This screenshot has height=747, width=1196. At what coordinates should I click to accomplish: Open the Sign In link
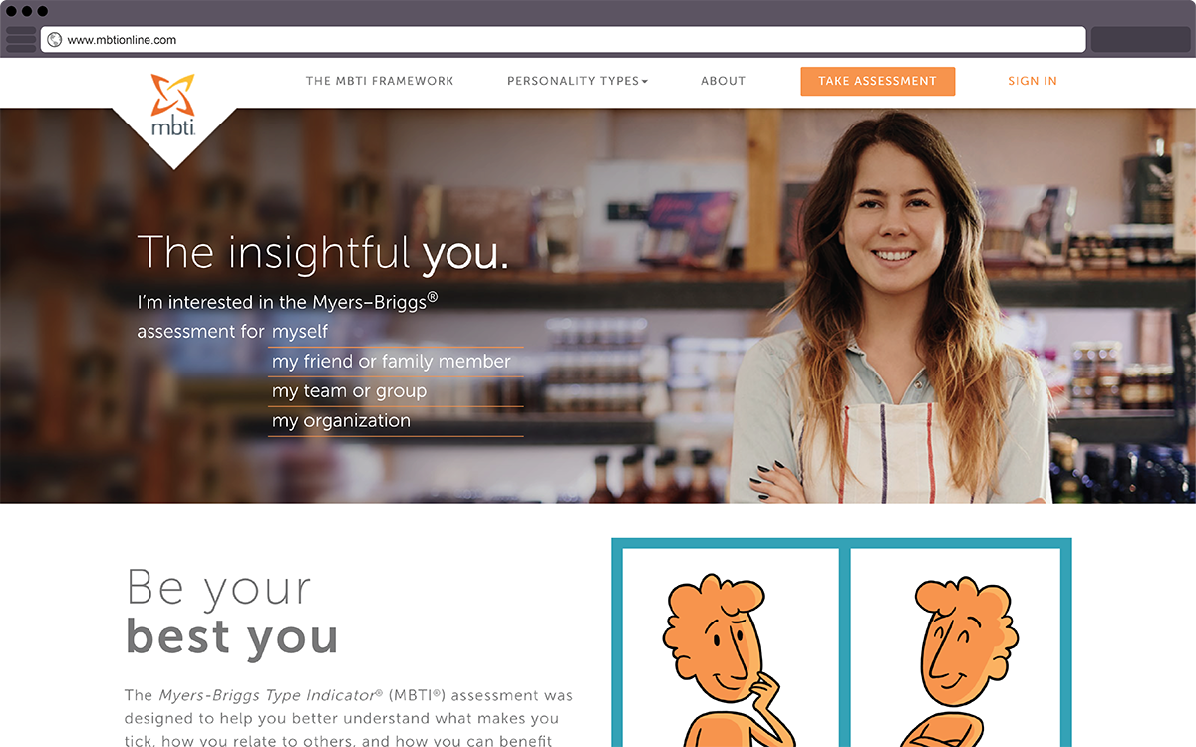coord(1032,81)
